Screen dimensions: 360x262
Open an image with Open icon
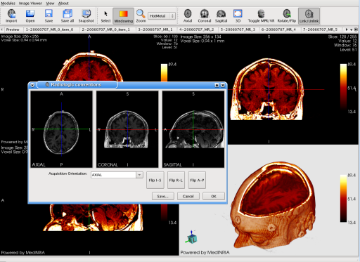(x=30, y=15)
